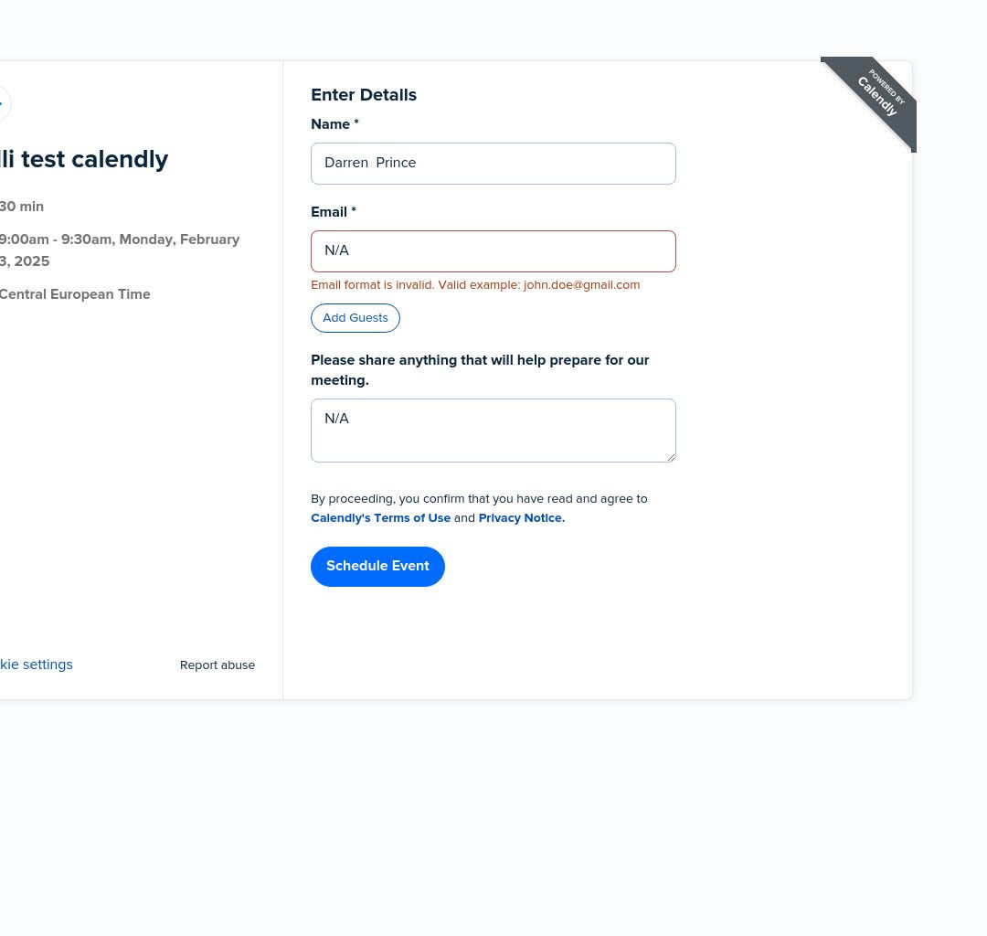Click the Central European Time label
This screenshot has height=936, width=987.
pyautogui.click(x=75, y=294)
